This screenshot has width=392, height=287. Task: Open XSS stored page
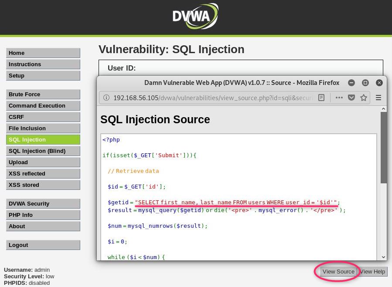point(43,185)
